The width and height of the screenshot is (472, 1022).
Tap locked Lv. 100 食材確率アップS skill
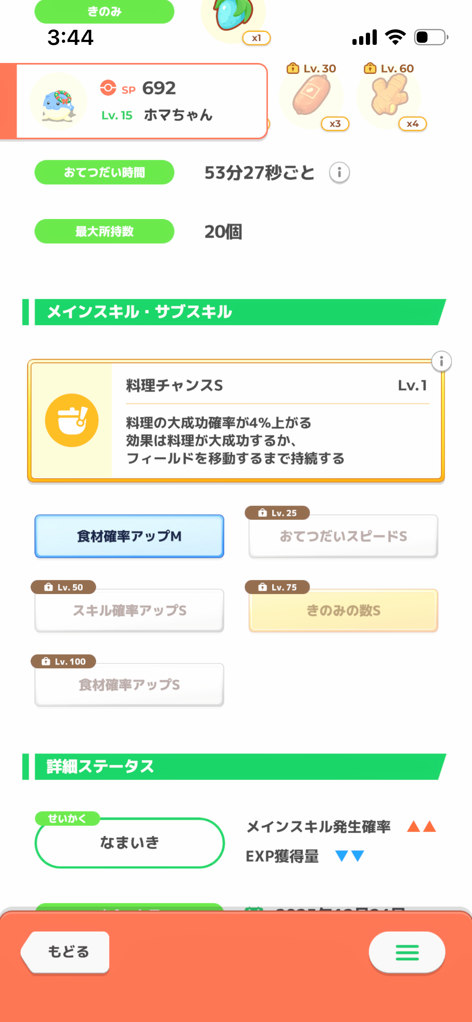coord(129,685)
